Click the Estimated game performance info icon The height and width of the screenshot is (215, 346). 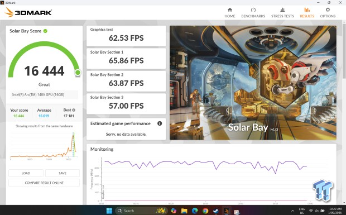click(x=160, y=123)
